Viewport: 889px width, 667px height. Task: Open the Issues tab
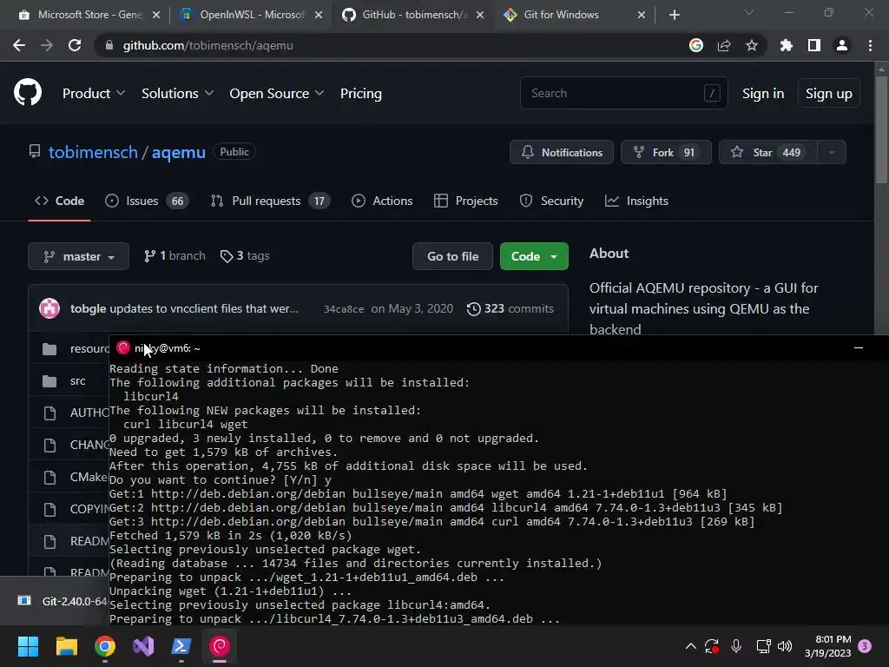(x=147, y=201)
